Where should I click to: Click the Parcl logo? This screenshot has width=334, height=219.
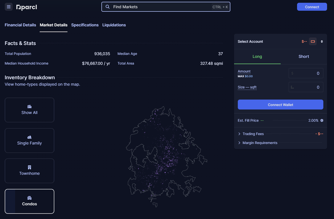click(26, 7)
